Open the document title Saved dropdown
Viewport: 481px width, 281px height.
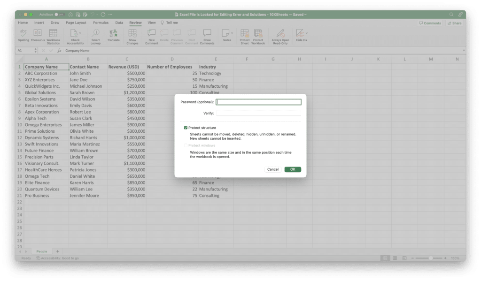[305, 15]
